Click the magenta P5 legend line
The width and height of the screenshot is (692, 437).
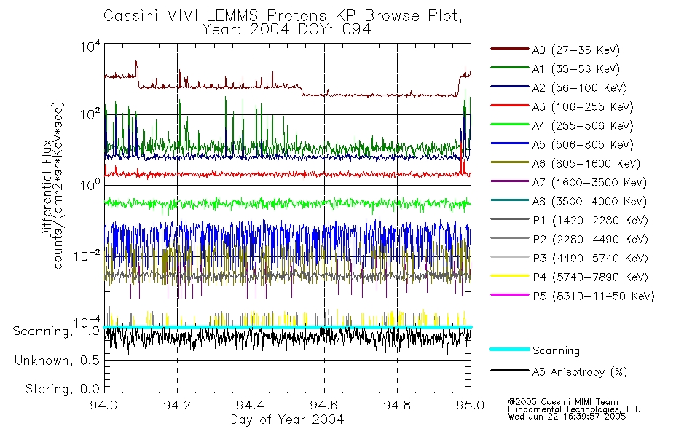click(x=510, y=294)
